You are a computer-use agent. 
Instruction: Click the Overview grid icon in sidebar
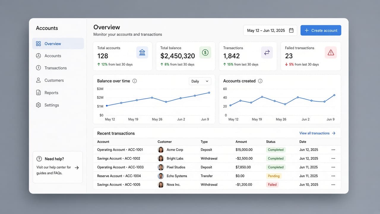click(x=38, y=44)
